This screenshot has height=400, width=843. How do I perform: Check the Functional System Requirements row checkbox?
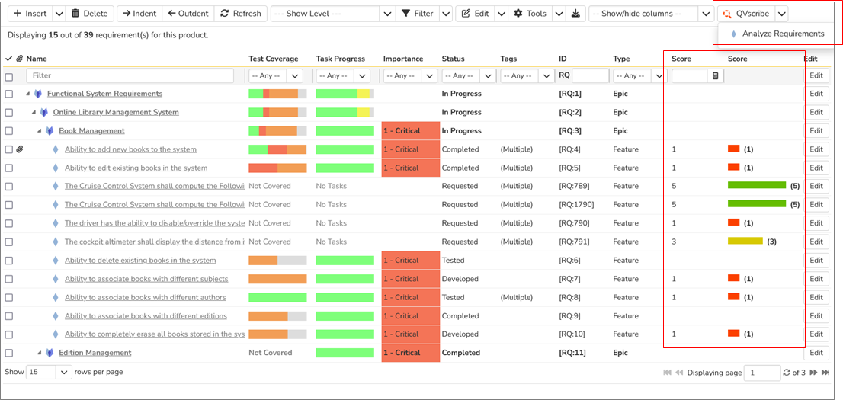click(9, 94)
